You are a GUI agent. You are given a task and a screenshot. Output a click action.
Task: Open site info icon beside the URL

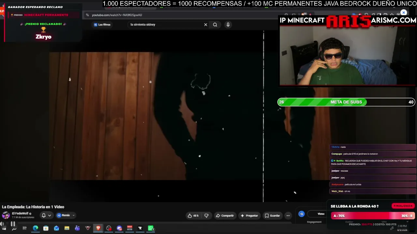[x=87, y=15]
